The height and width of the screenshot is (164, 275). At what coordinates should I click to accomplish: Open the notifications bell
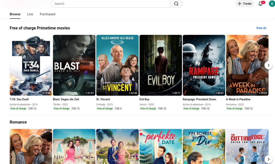[x=261, y=4]
